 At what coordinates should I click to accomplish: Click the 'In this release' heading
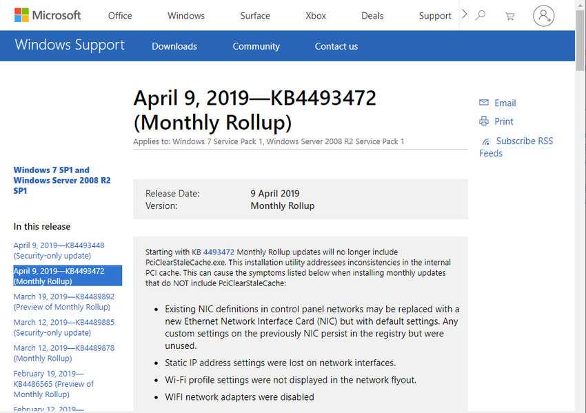[x=42, y=227]
